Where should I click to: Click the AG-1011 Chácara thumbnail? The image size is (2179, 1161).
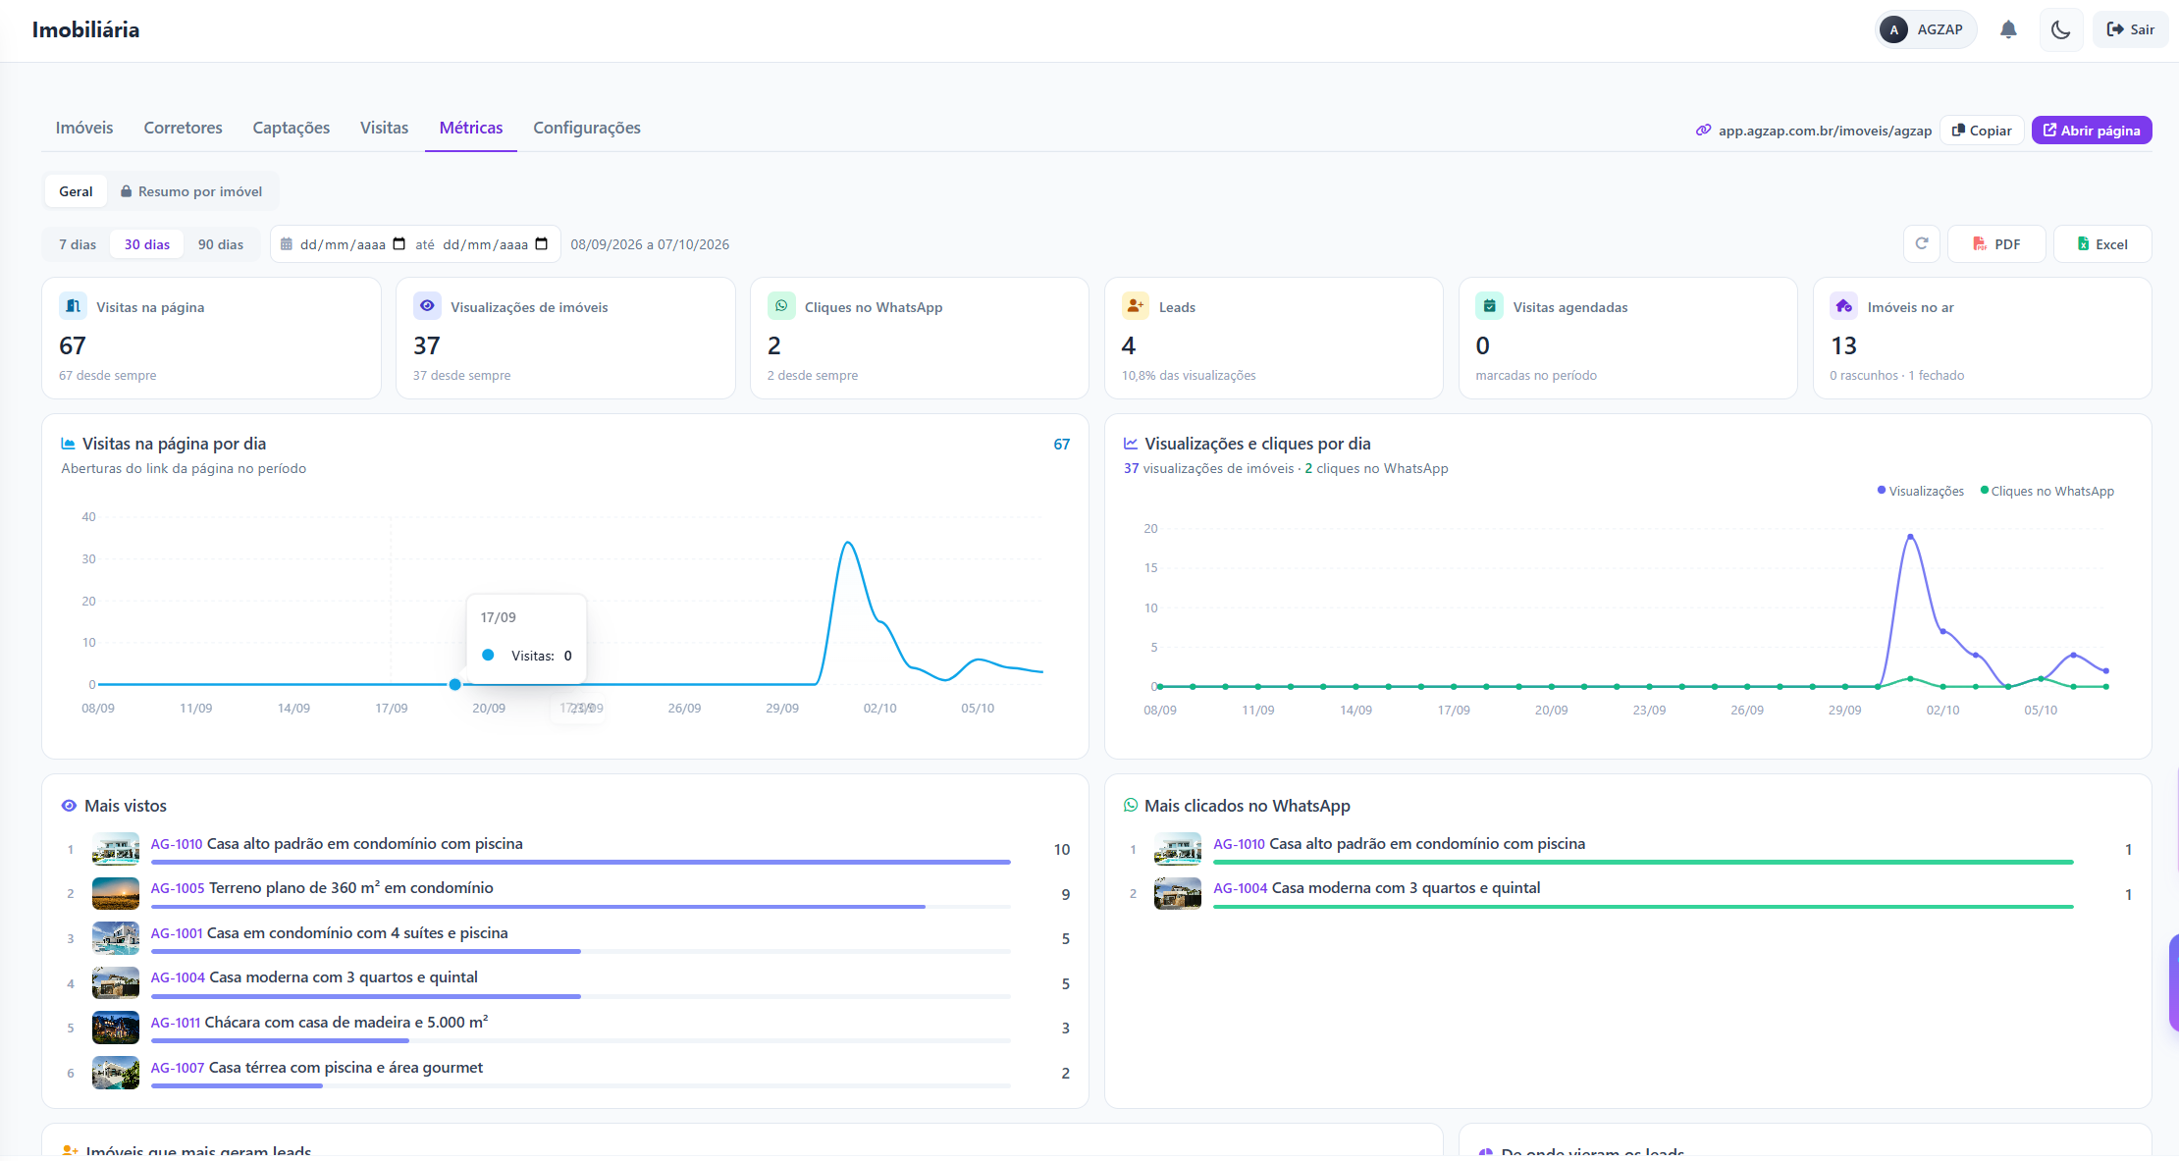point(116,1028)
